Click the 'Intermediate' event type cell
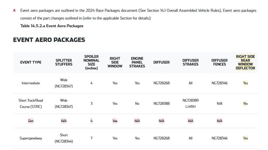The height and width of the screenshot is (150, 268). tap(31, 83)
